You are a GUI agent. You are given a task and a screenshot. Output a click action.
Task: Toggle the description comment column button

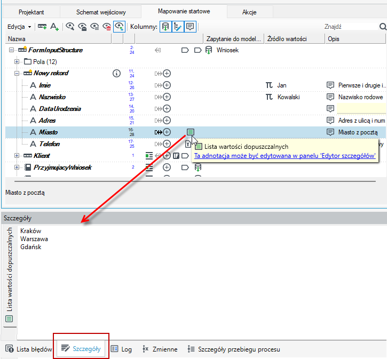[x=190, y=27]
